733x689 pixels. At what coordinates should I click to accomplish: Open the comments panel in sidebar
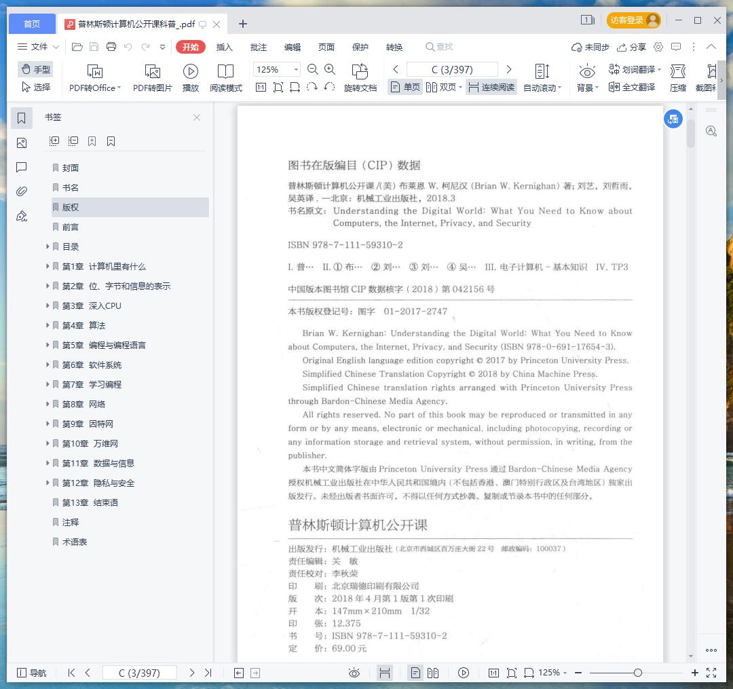pos(22,167)
